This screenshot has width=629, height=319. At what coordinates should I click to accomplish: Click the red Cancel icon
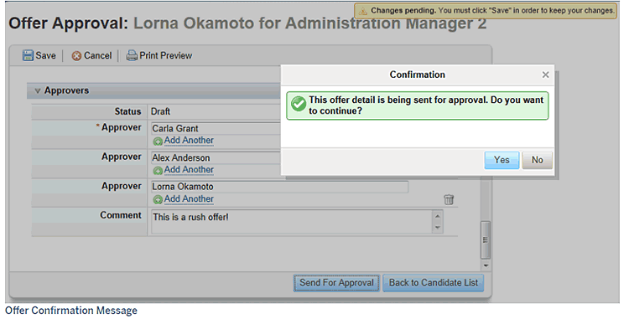(76, 56)
